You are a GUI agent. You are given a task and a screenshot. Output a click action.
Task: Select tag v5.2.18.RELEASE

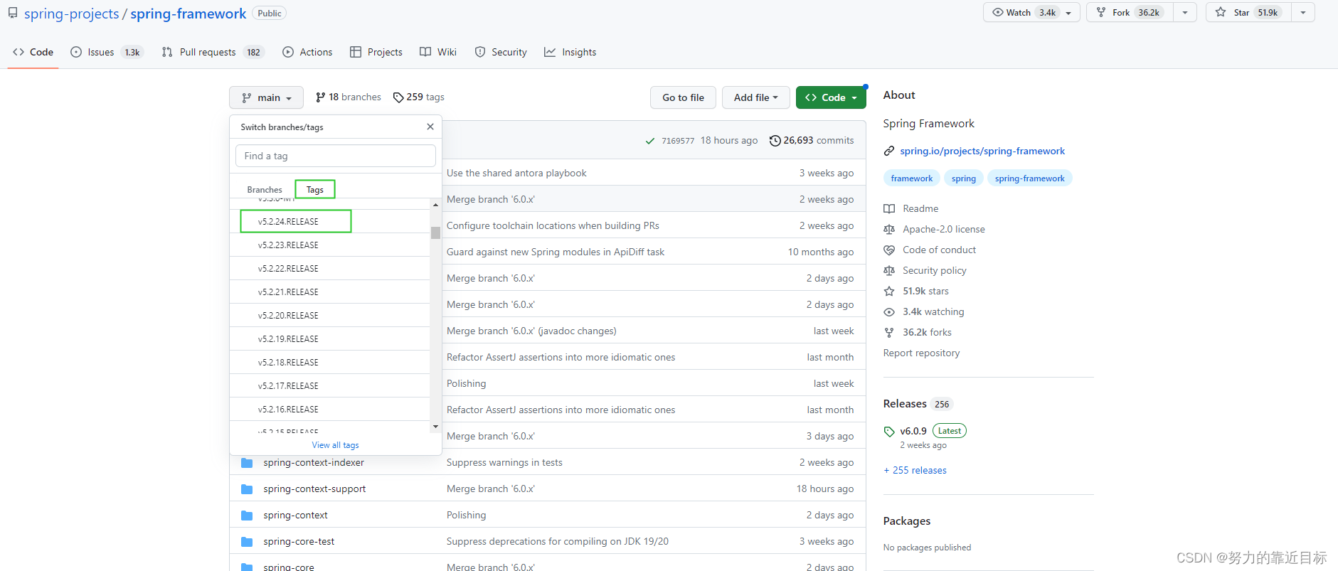click(x=330, y=362)
